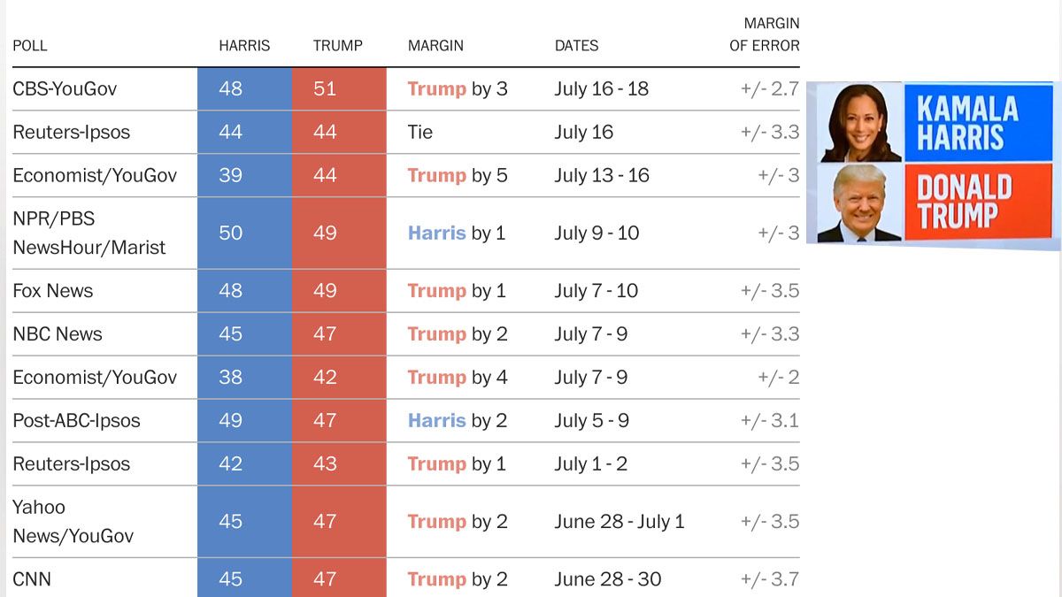
Task: Click Donald Trump portrait photo
Action: pyautogui.click(x=861, y=203)
